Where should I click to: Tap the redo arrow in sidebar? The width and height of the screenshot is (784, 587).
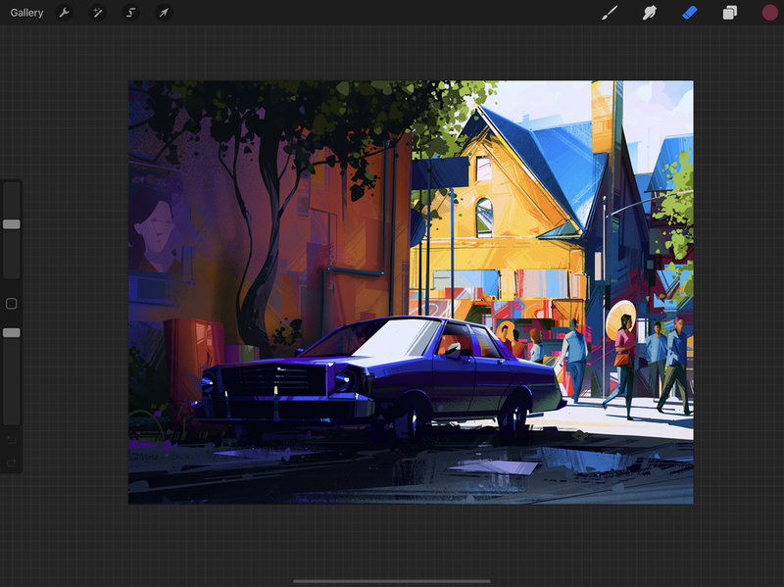(x=12, y=462)
